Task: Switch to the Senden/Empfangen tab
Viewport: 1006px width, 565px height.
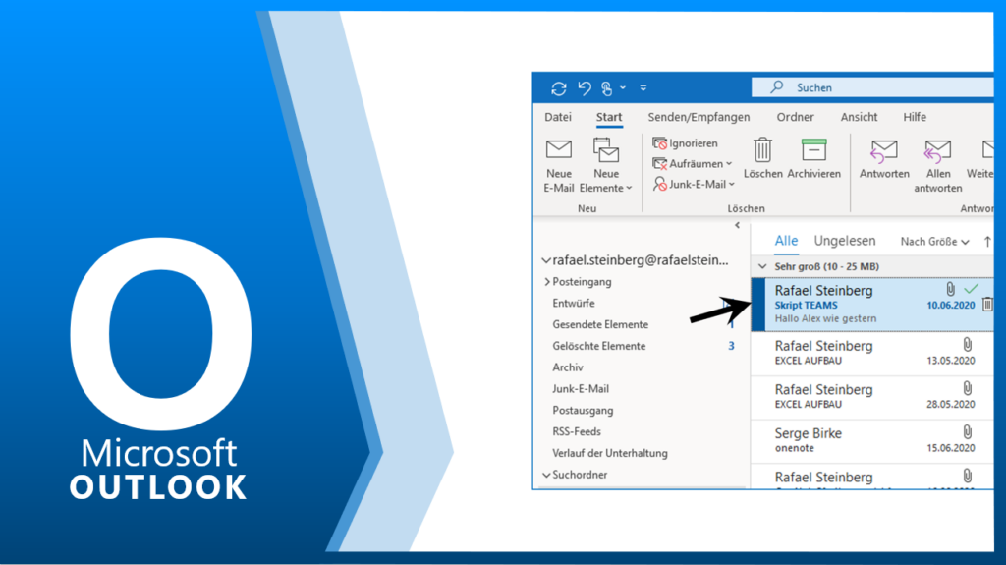Action: pyautogui.click(x=699, y=117)
